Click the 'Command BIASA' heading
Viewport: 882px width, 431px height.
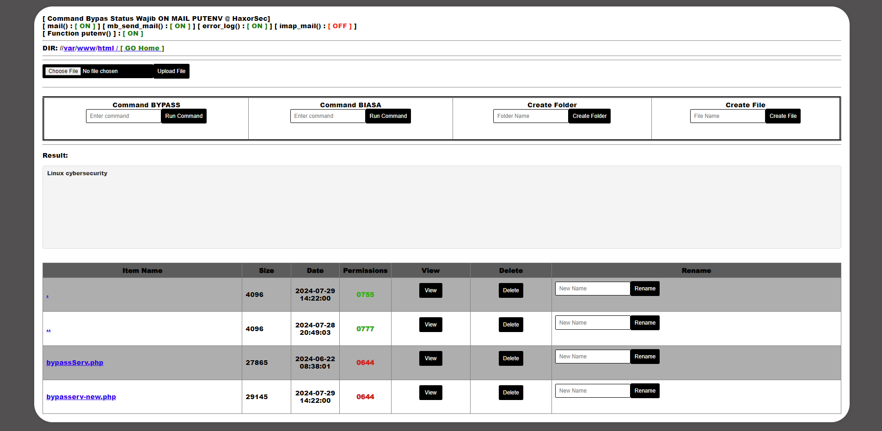351,105
